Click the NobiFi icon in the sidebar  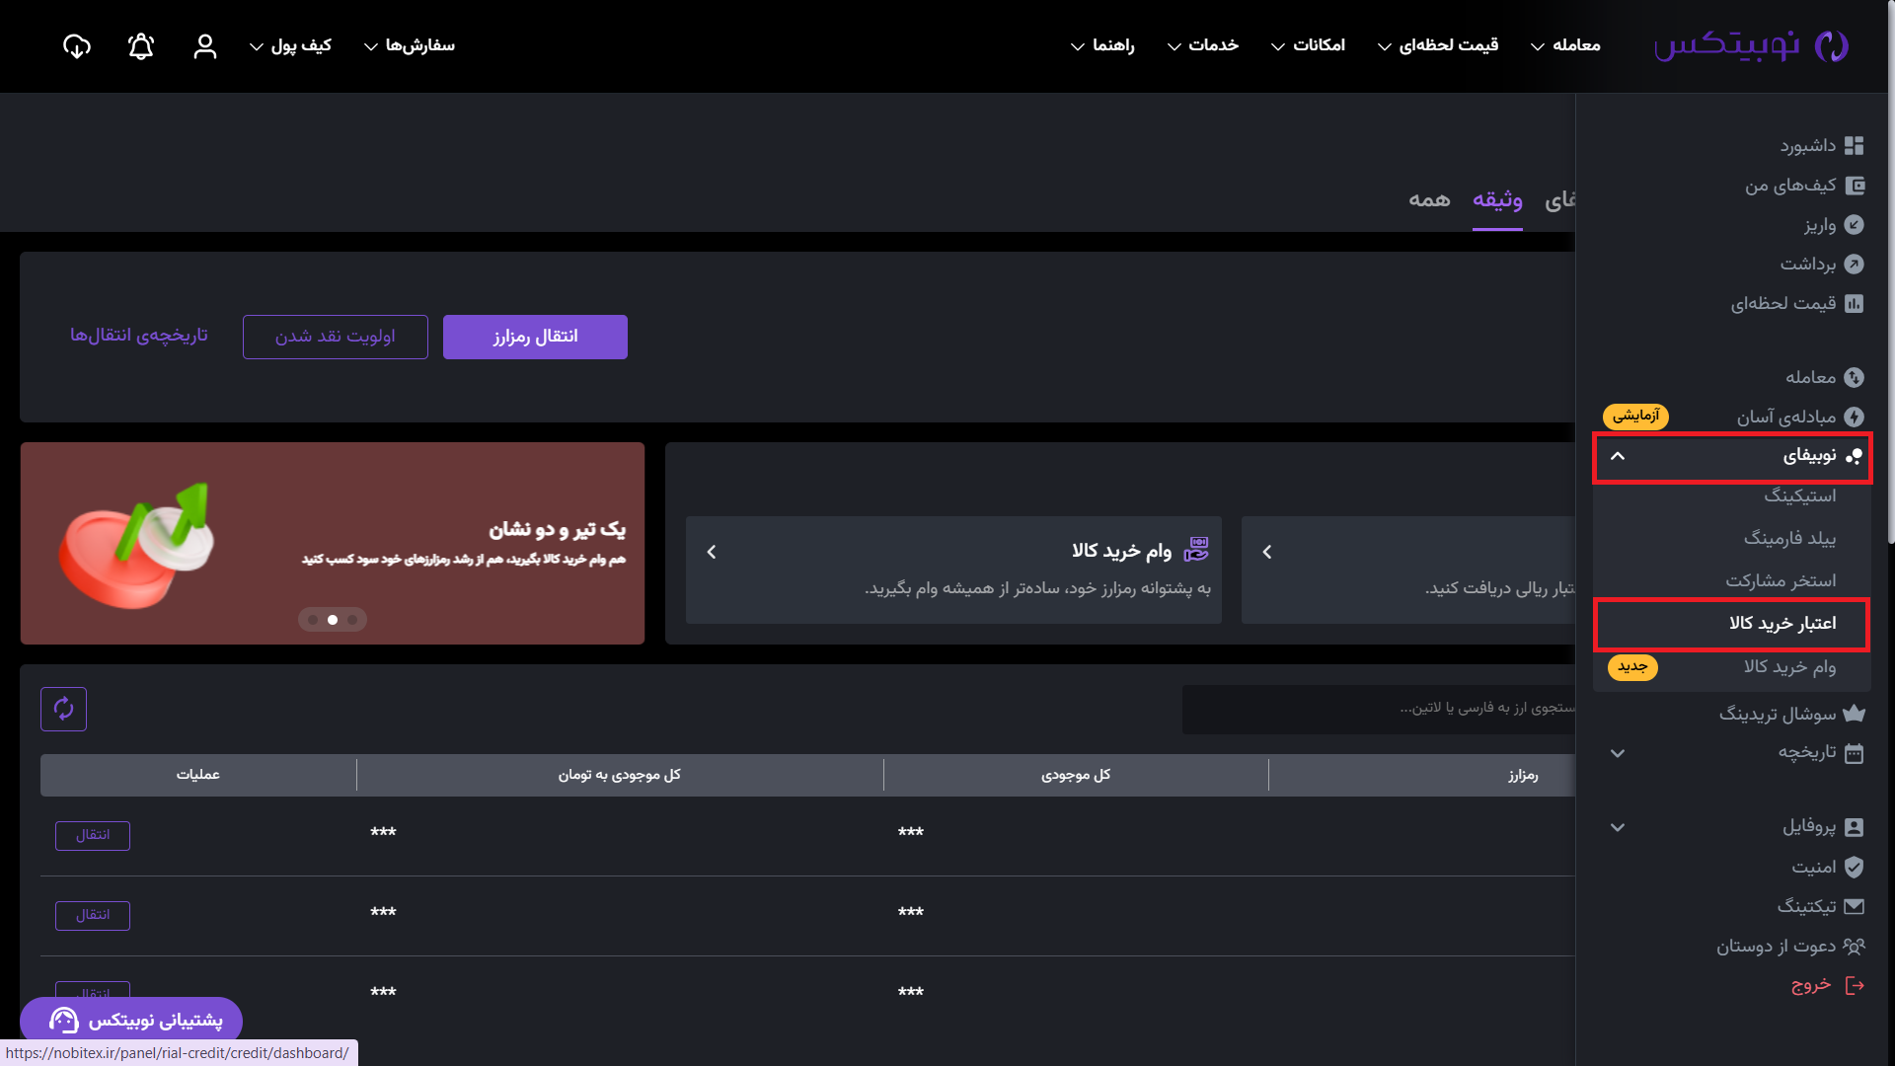(1855, 456)
